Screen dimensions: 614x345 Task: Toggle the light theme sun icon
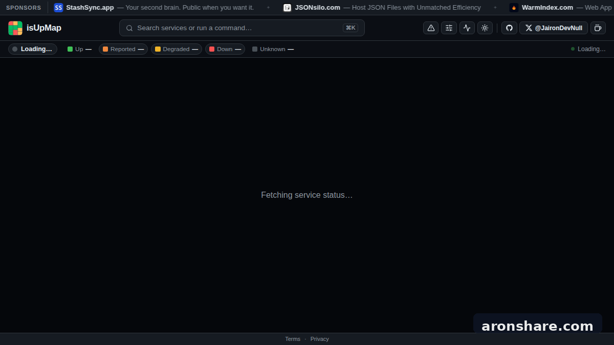click(x=485, y=28)
